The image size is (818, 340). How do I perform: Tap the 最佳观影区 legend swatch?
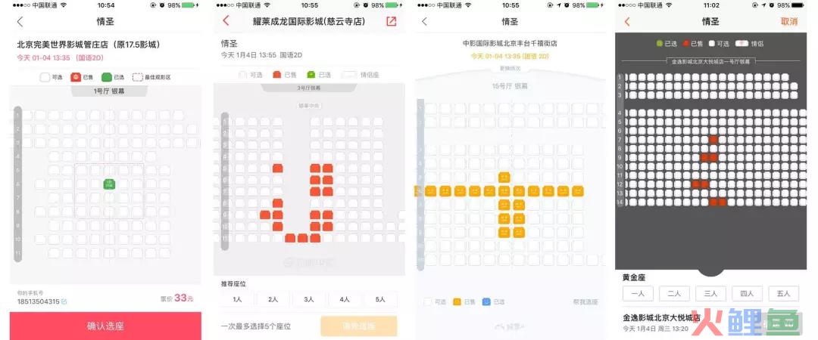tap(137, 77)
